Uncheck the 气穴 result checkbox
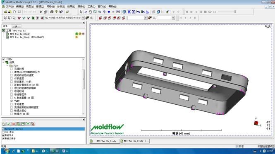The image size is (275, 154). coord(12,101)
